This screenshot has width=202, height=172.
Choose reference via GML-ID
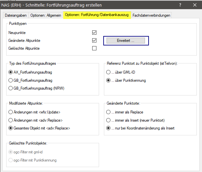point(109,72)
